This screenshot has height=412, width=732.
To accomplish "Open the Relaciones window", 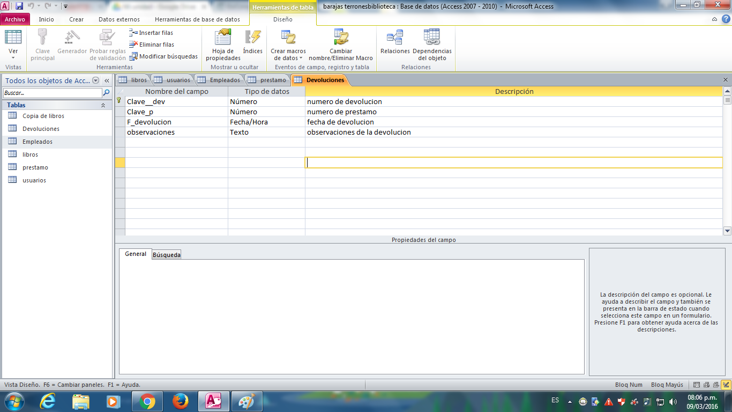I will (x=395, y=43).
